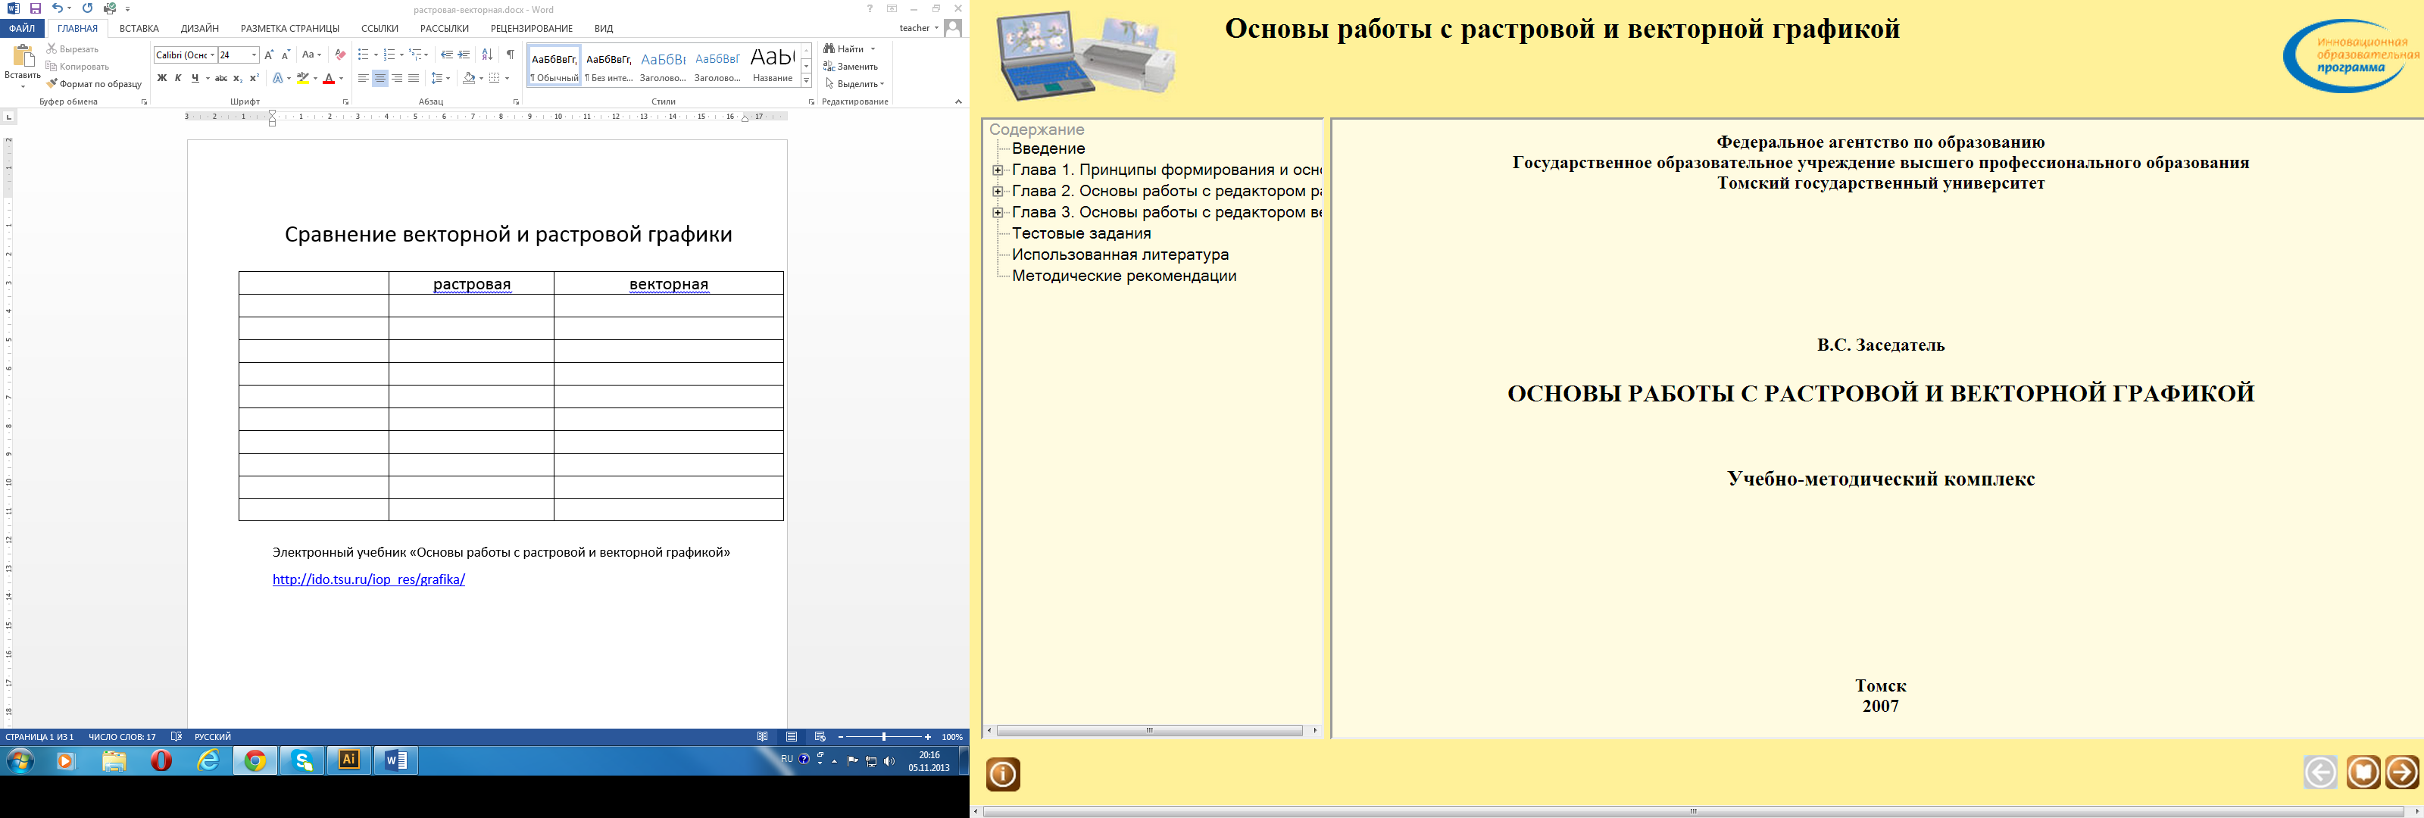Toggle superscript formatting
The height and width of the screenshot is (818, 2424).
[254, 78]
